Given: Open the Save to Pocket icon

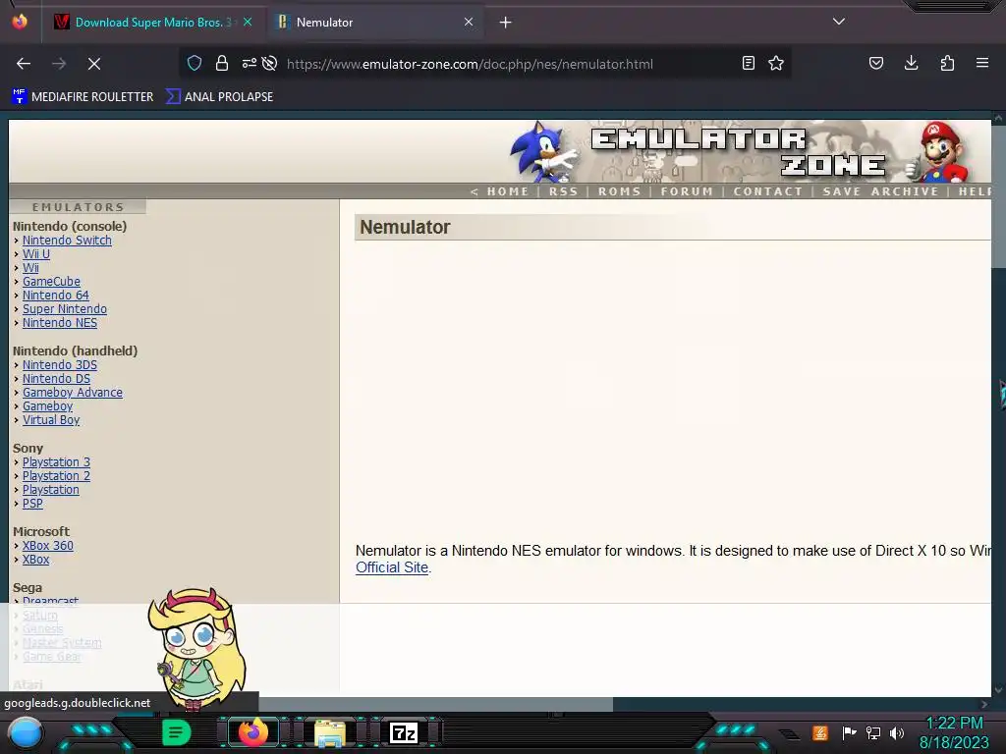Looking at the screenshot, I should pos(876,63).
